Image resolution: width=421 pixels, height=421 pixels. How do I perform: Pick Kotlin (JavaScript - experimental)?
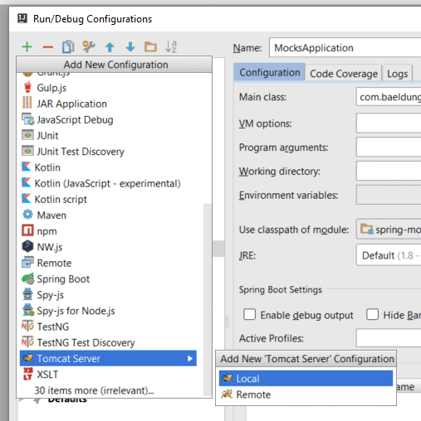coord(108,183)
